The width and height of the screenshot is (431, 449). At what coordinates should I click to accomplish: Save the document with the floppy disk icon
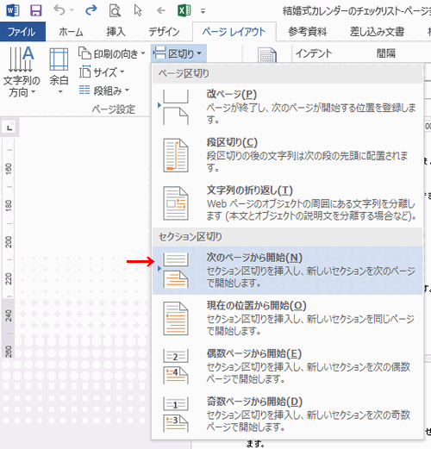[36, 11]
